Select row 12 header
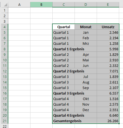The width and height of the screenshot is (123, 128). (x=5, y=71)
